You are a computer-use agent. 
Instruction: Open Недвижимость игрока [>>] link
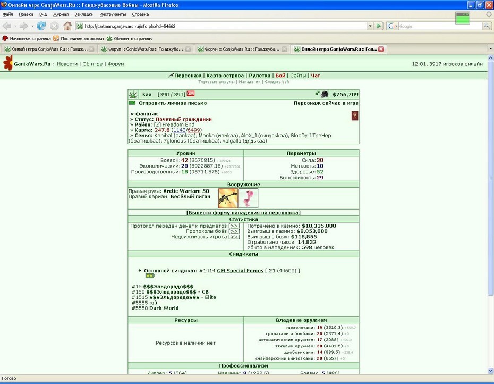pos(234,237)
